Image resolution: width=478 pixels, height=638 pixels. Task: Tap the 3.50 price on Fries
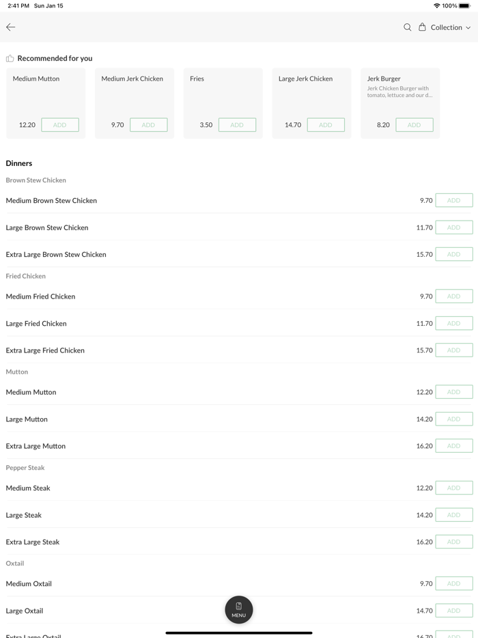(x=206, y=125)
